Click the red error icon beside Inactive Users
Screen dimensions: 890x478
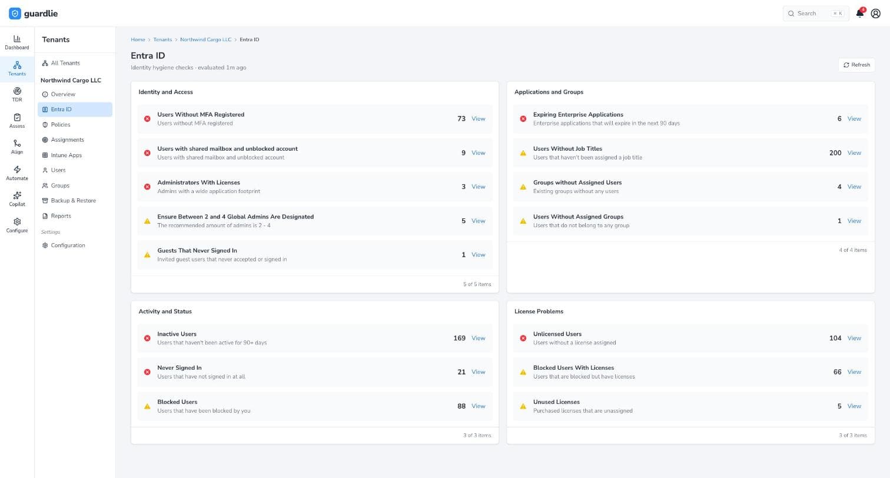[x=147, y=338]
